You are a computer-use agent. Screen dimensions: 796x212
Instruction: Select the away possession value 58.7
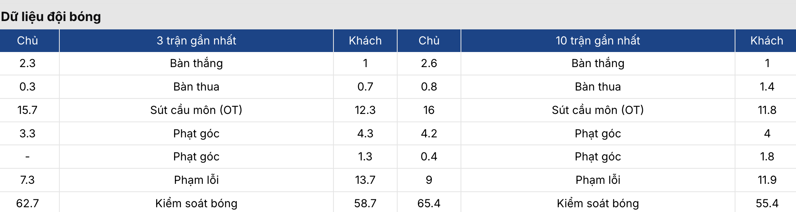point(365,203)
